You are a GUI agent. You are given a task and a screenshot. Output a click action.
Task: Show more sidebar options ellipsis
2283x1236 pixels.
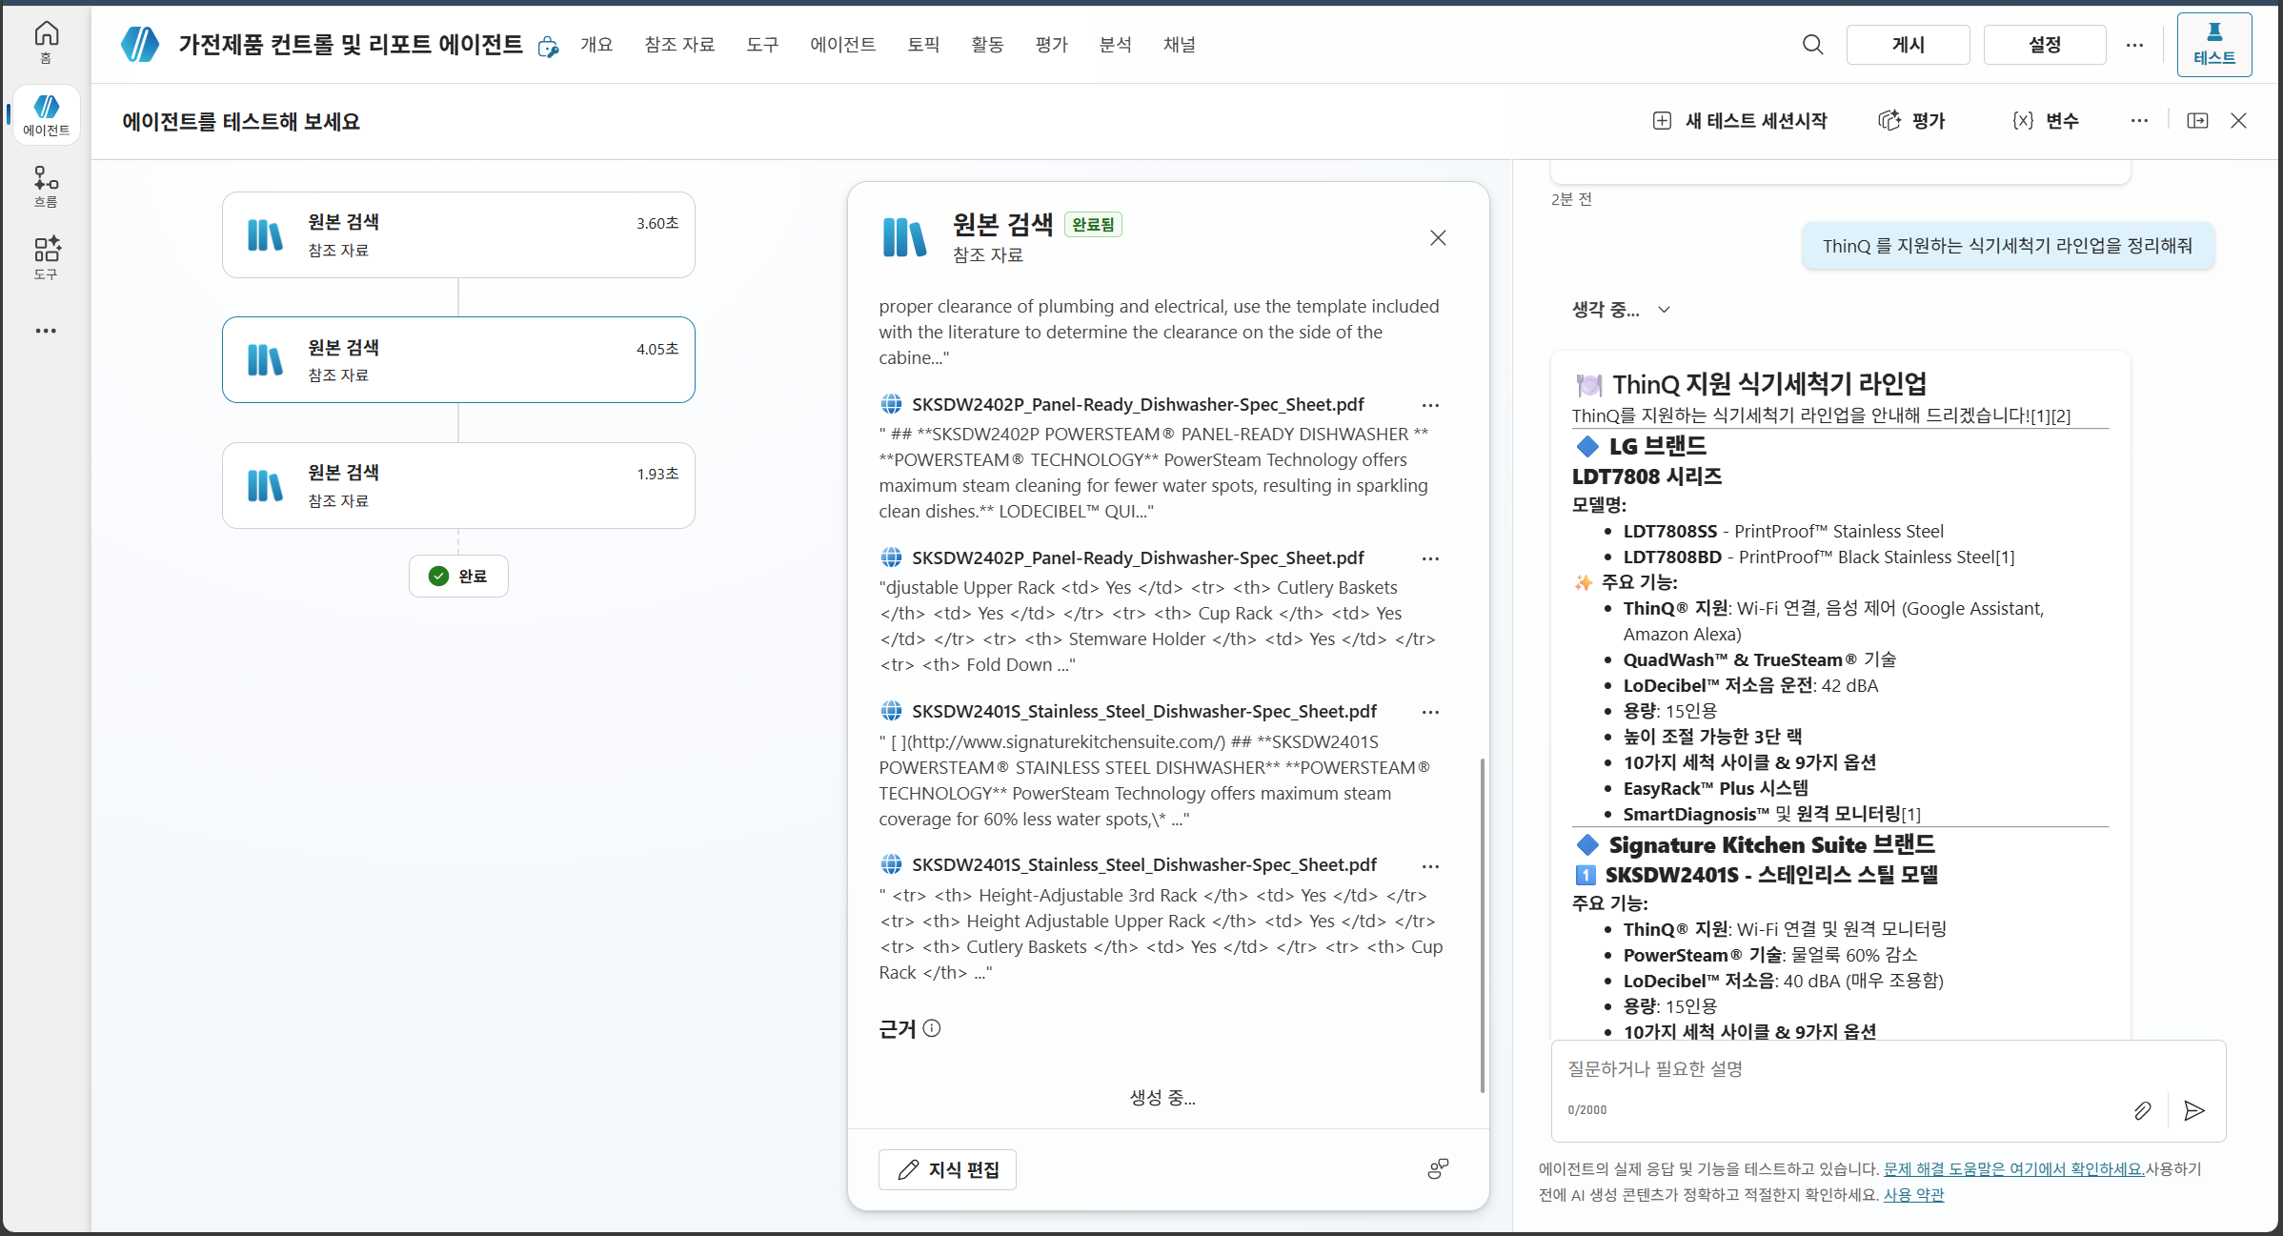[46, 331]
